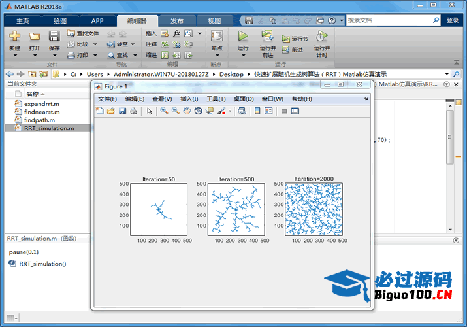Open the Brush tool color dropdown arrow
Screen dimensions: 467x327
pyautogui.click(x=230, y=111)
